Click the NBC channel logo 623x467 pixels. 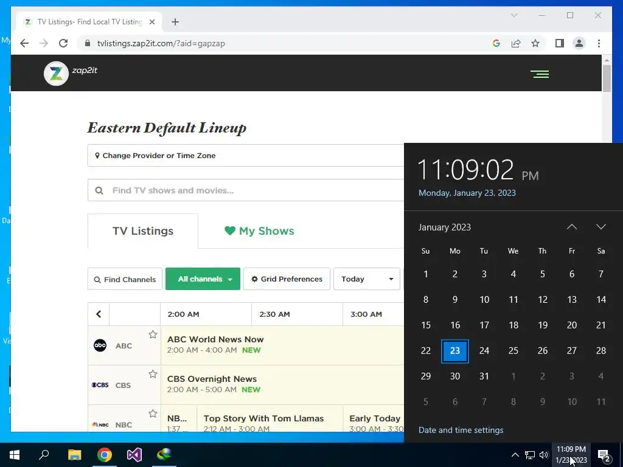tap(100, 424)
